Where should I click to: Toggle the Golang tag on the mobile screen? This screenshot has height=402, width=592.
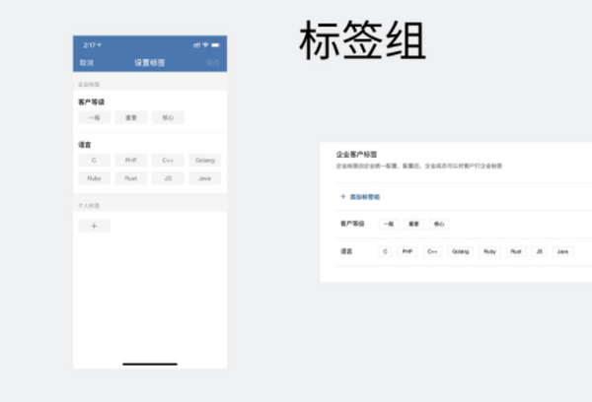click(205, 161)
